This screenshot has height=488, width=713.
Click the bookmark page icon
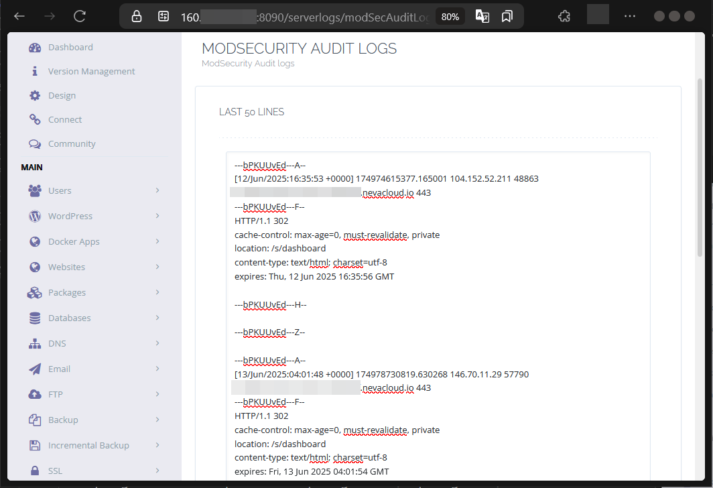coord(507,17)
